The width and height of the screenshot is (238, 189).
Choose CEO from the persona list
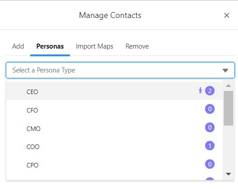[114, 91]
